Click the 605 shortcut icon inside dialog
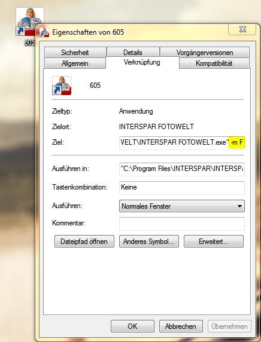The image size is (261, 342). coord(62,85)
